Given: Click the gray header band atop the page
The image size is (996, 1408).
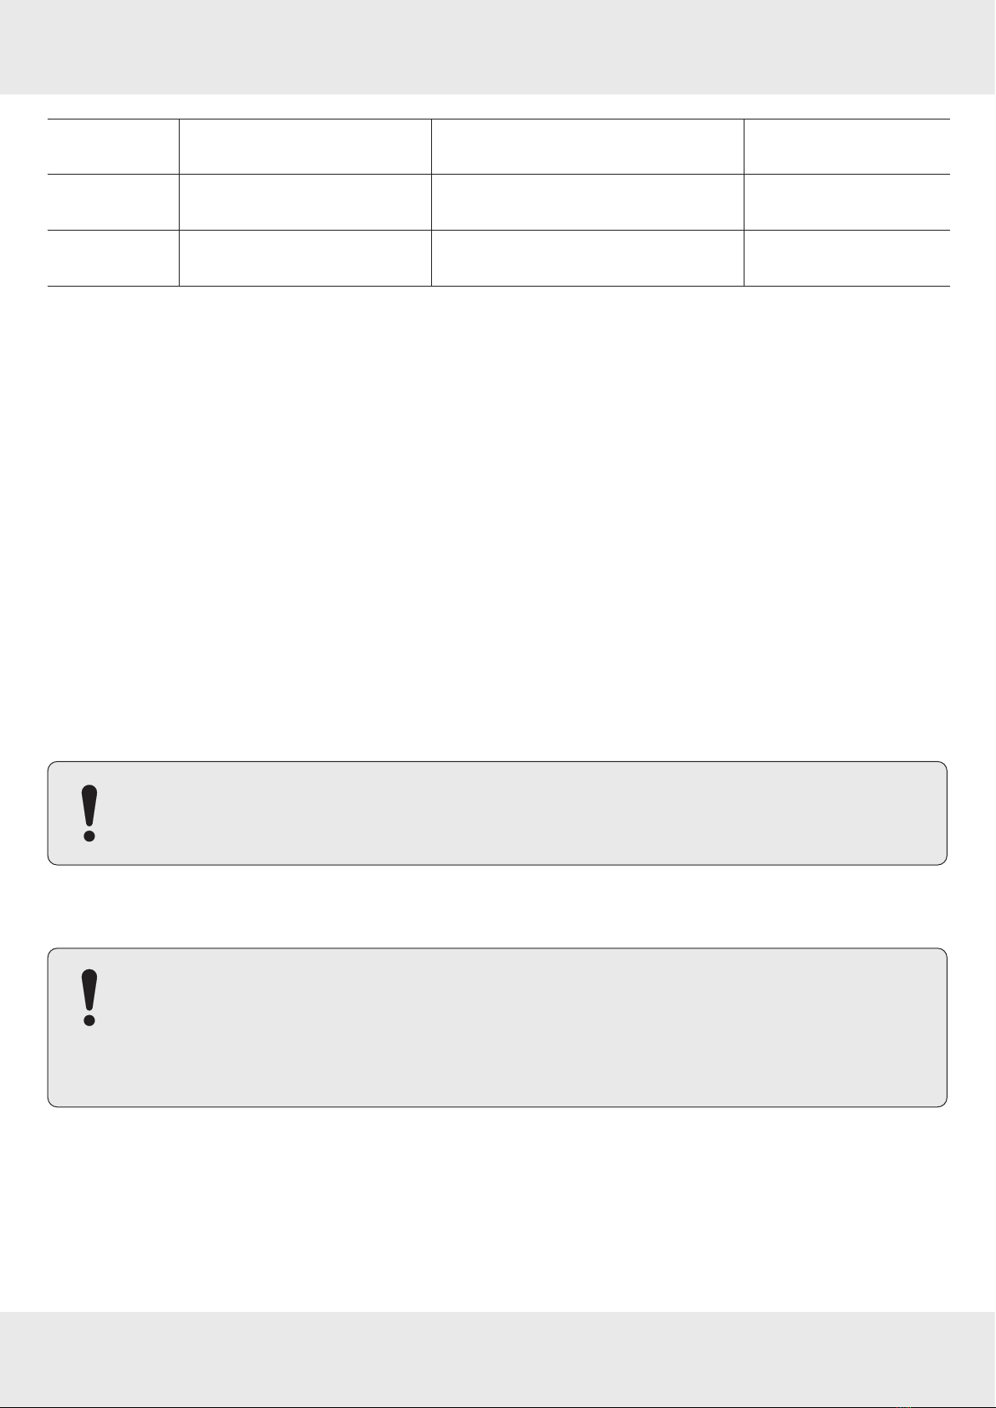Looking at the screenshot, I should tap(498, 47).
